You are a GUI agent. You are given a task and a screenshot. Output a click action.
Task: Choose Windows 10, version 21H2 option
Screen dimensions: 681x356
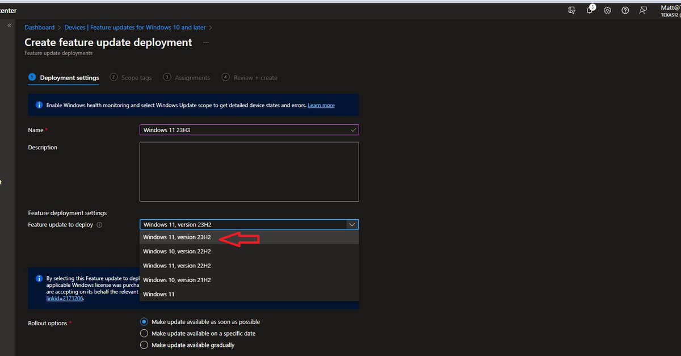tap(249, 280)
